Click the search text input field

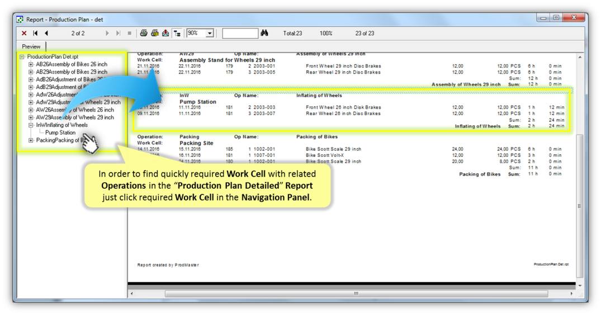[240, 34]
